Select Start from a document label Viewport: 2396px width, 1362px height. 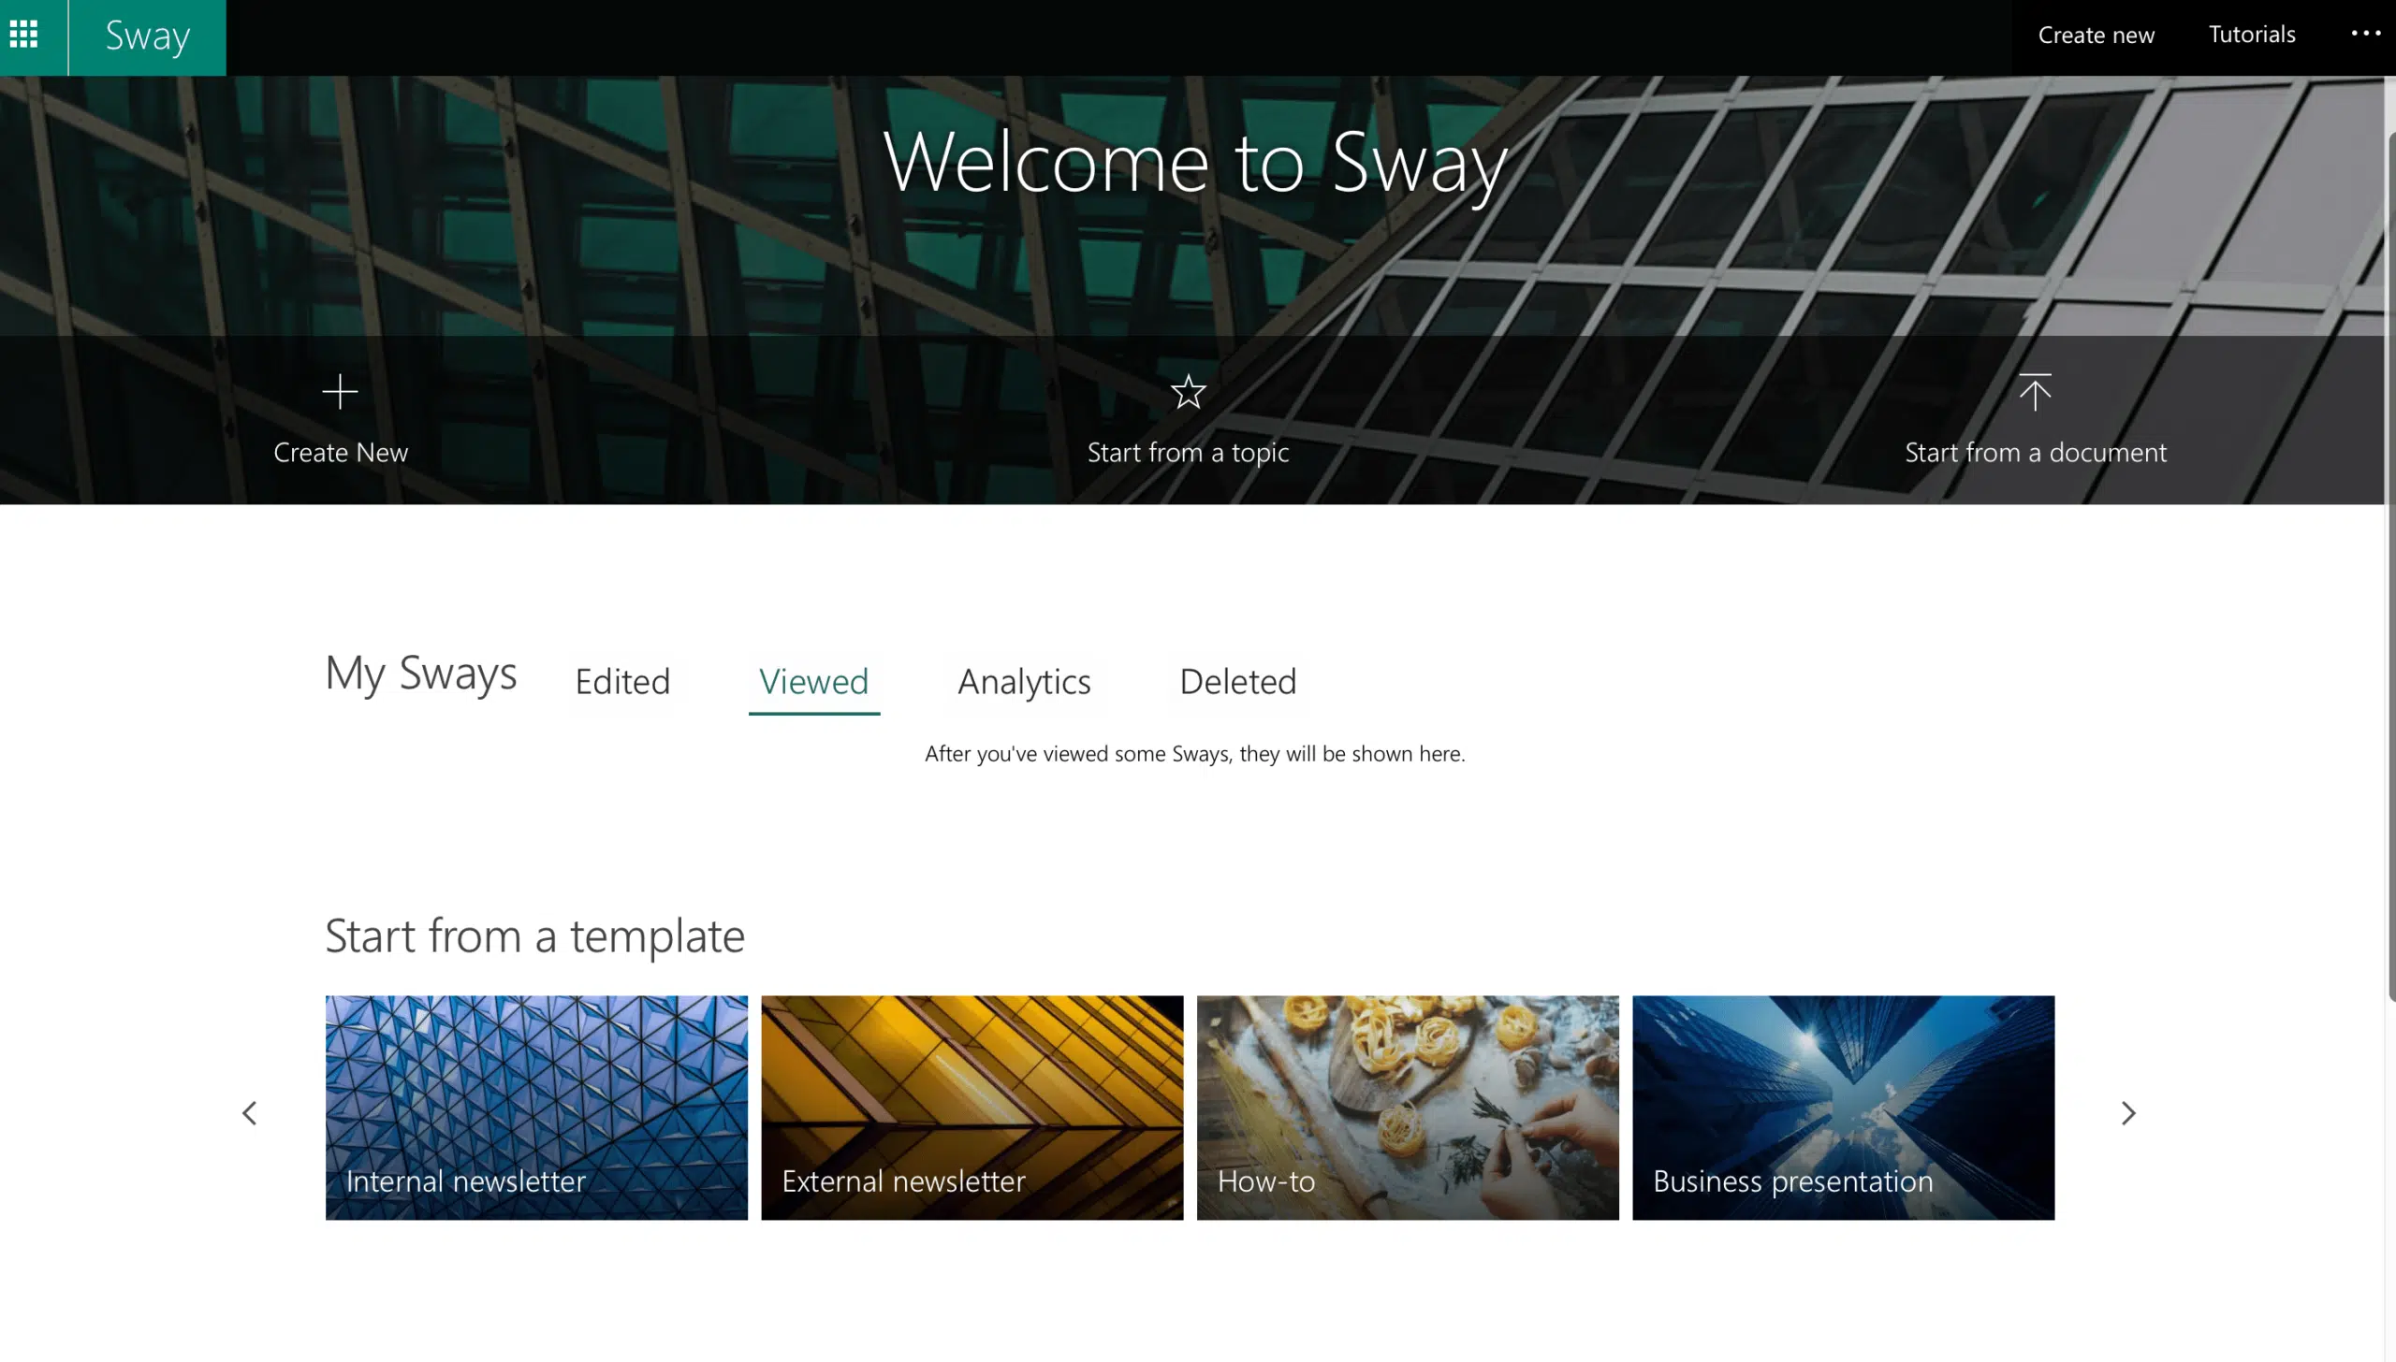(x=2036, y=453)
